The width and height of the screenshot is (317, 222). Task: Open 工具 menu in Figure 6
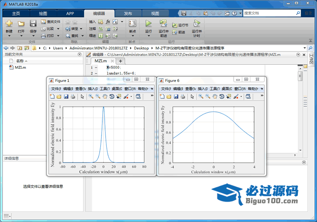[x=215, y=89]
